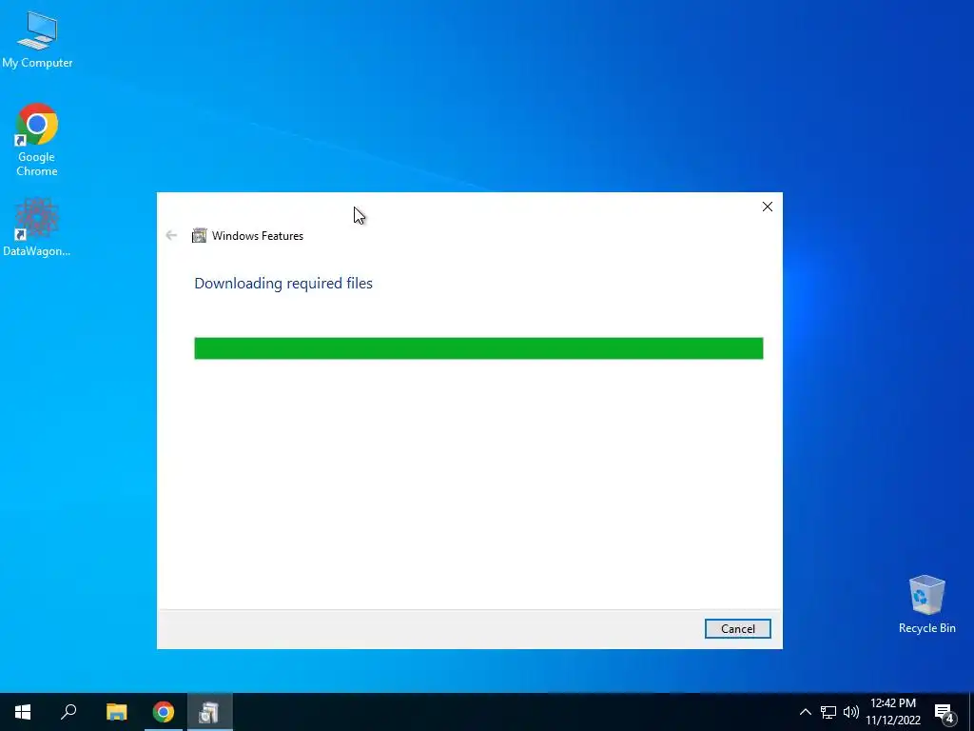The height and width of the screenshot is (731, 974).
Task: Open the notification center with 4 alerts
Action: coord(945,713)
